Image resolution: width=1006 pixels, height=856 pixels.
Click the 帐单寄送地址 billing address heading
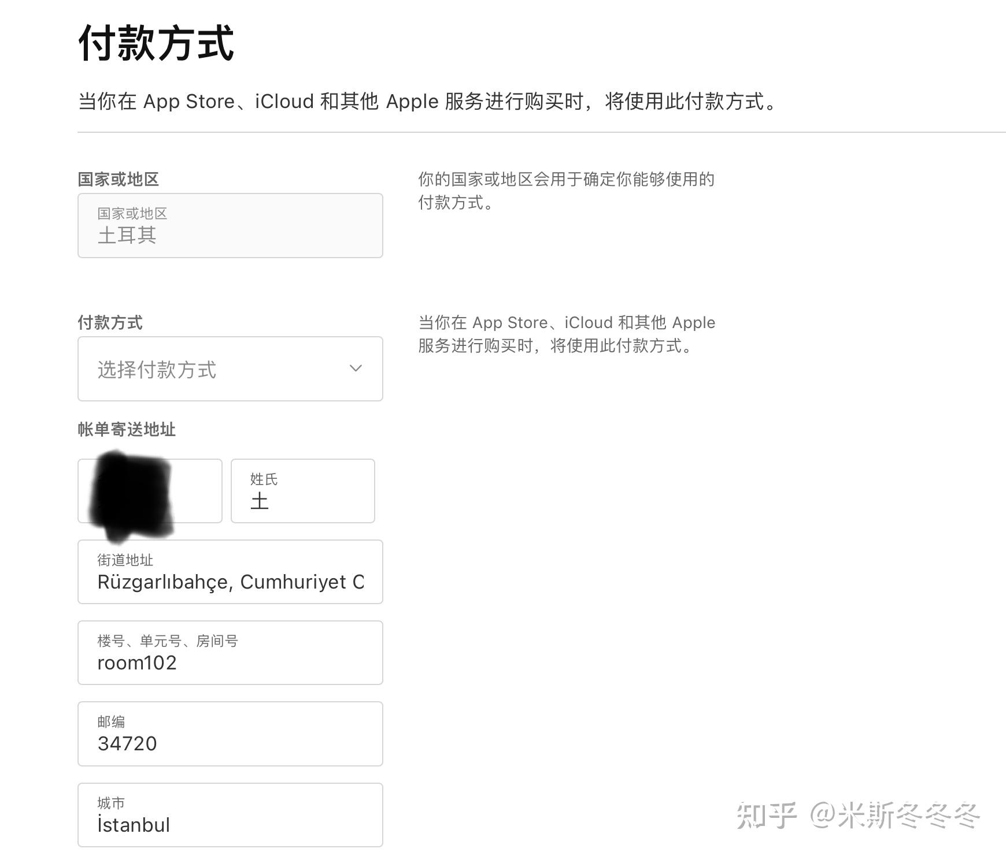click(127, 429)
